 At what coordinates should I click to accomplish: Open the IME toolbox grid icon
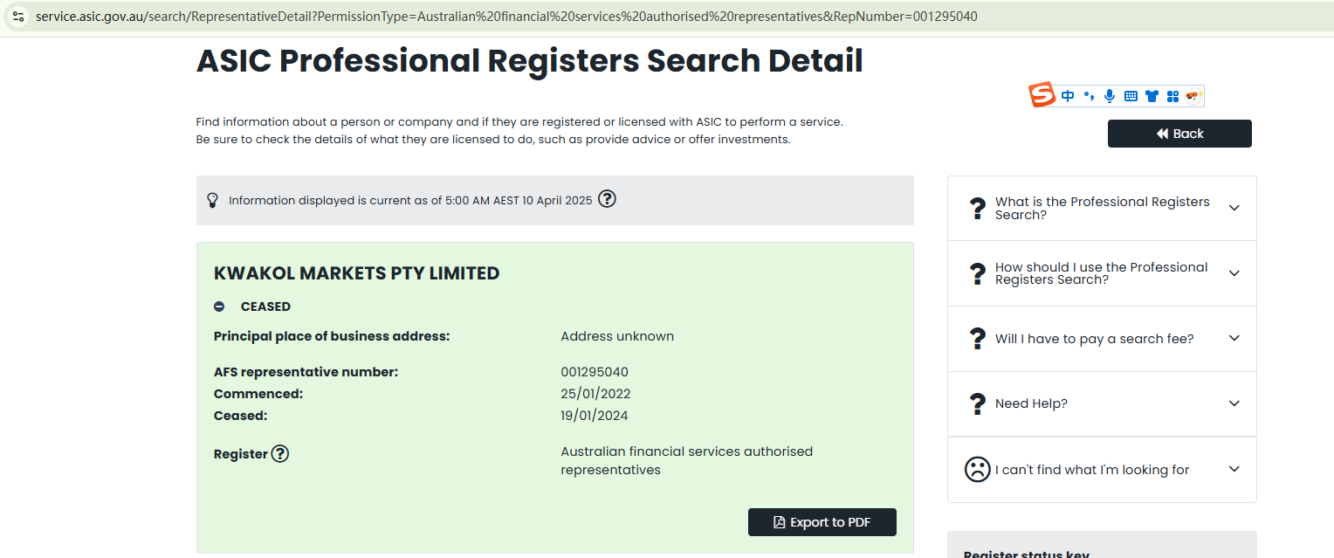[1172, 96]
